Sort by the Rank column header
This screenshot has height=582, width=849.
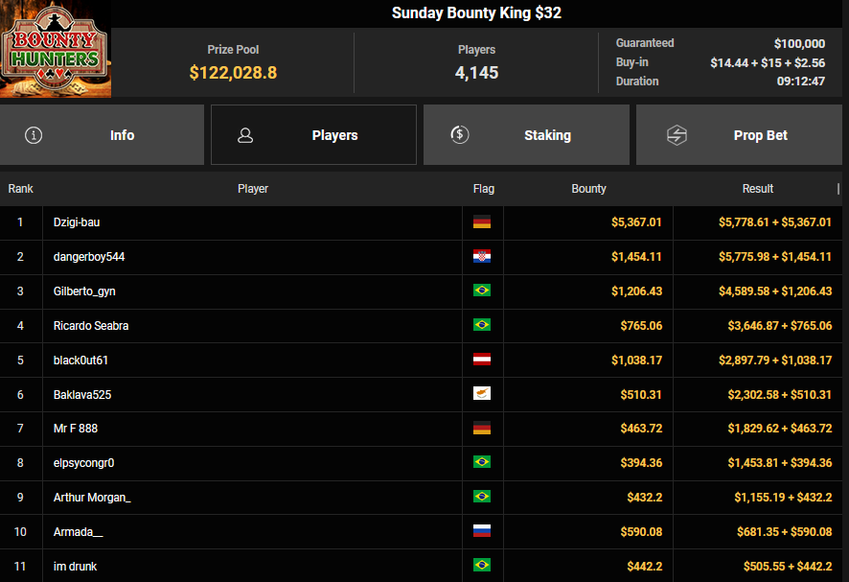click(21, 189)
